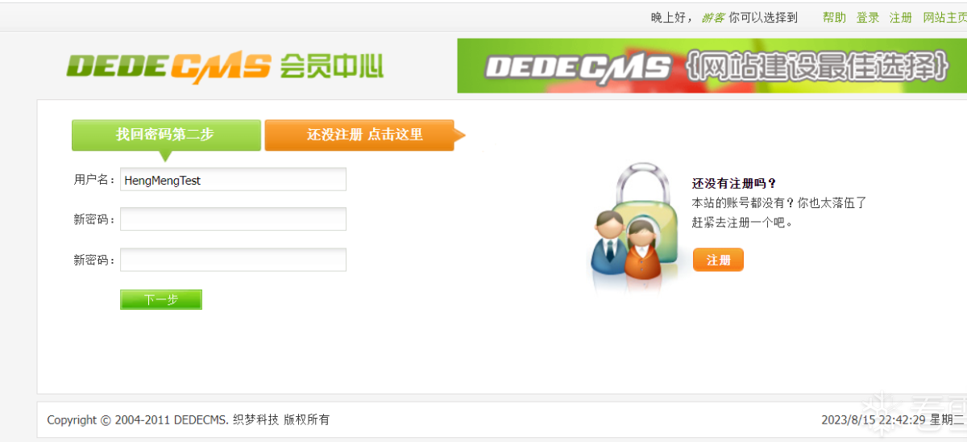Screen dimensions: 967x442
Task: Select the 找回密码第二步 tab
Action: 166,135
